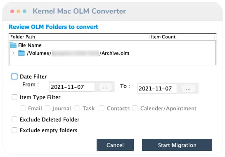Check the Calender/Apointment item type
Screen dimensions: 225x157
click(x=135, y=108)
